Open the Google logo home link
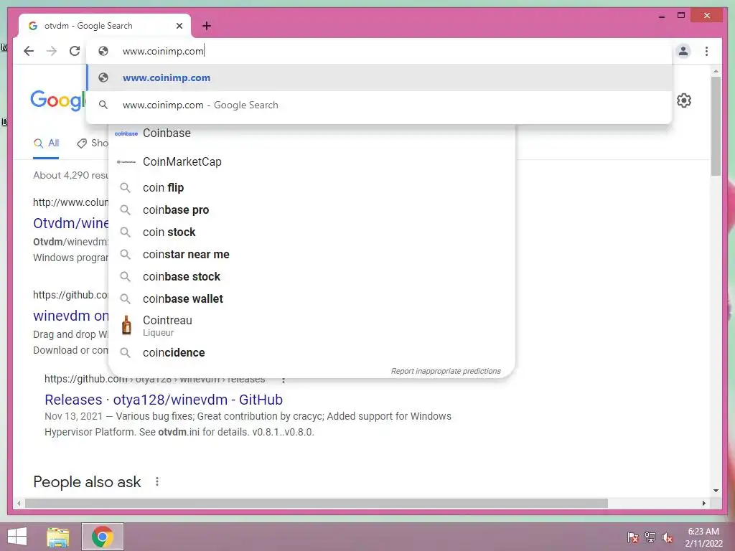This screenshot has width=735, height=551. (x=57, y=100)
